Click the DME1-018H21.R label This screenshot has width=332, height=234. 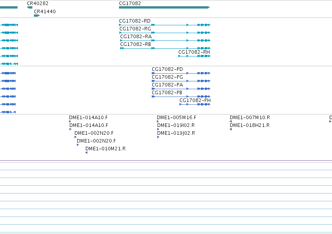[x=250, y=125]
